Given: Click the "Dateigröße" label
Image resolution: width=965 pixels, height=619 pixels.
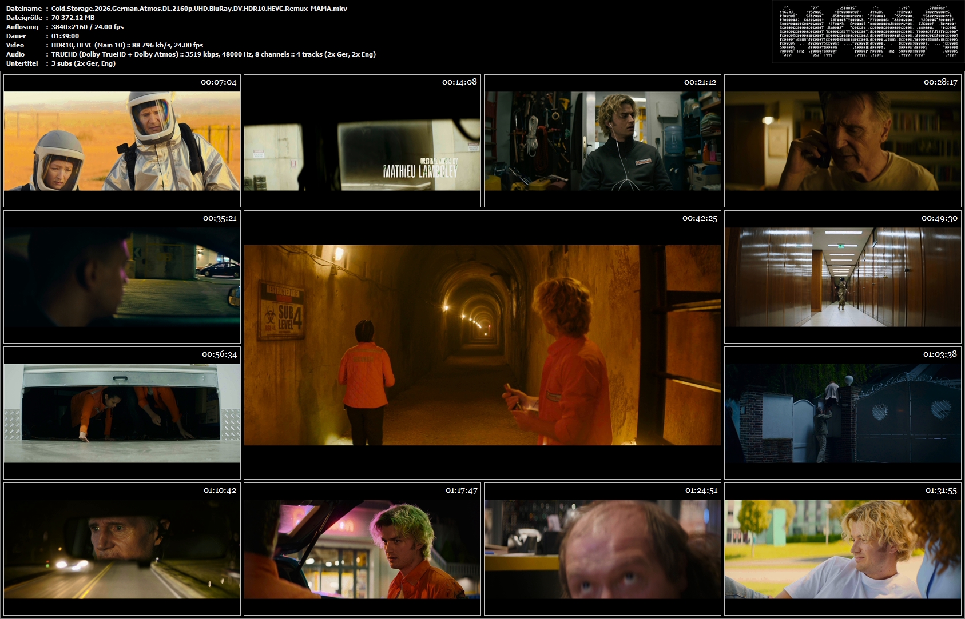Looking at the screenshot, I should point(25,18).
